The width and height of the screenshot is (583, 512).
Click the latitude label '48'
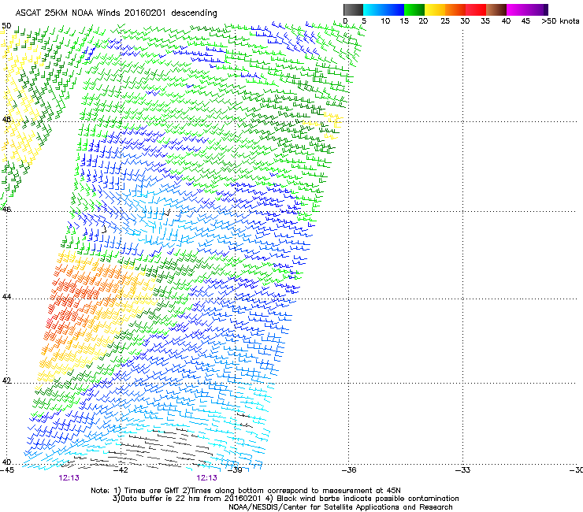click(x=6, y=120)
